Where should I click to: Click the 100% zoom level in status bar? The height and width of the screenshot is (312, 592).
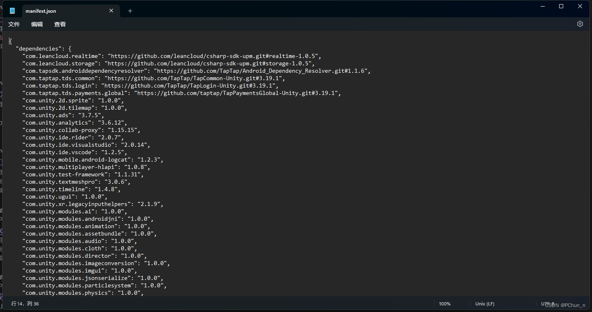coord(445,304)
